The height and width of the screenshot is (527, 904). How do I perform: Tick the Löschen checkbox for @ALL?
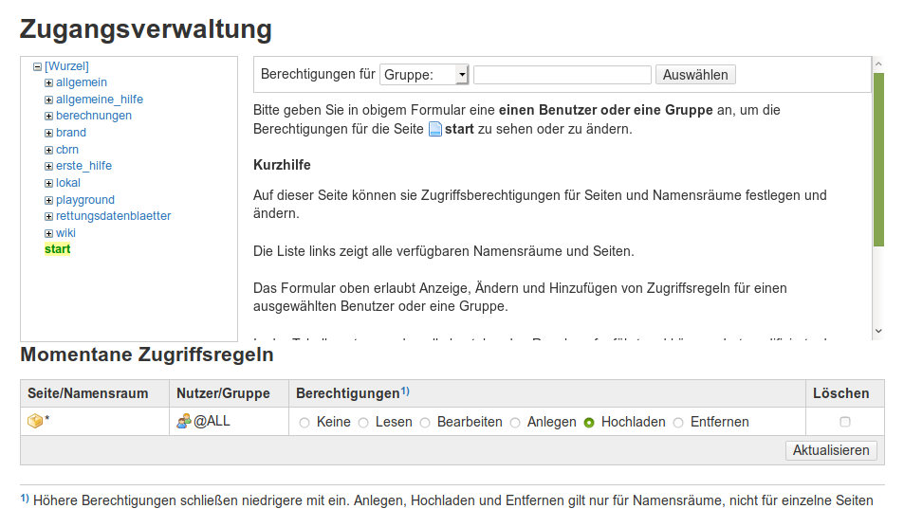tap(845, 422)
